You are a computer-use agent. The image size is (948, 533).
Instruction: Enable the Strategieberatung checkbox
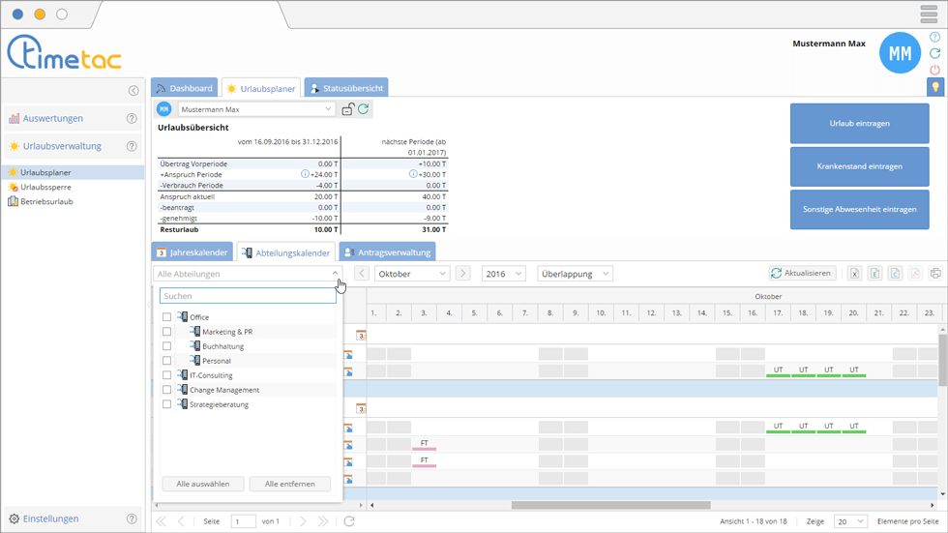click(166, 404)
